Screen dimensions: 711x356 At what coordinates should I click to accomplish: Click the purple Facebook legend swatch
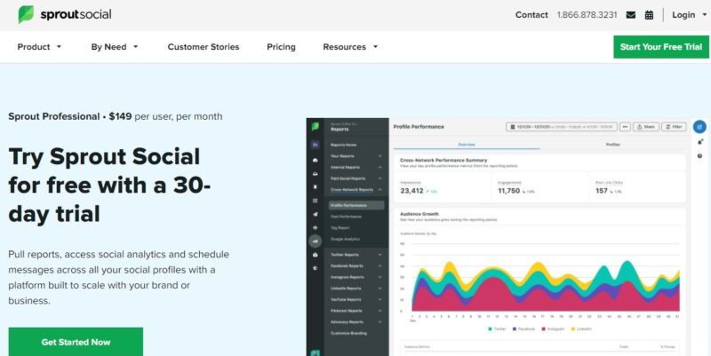[x=515, y=329]
